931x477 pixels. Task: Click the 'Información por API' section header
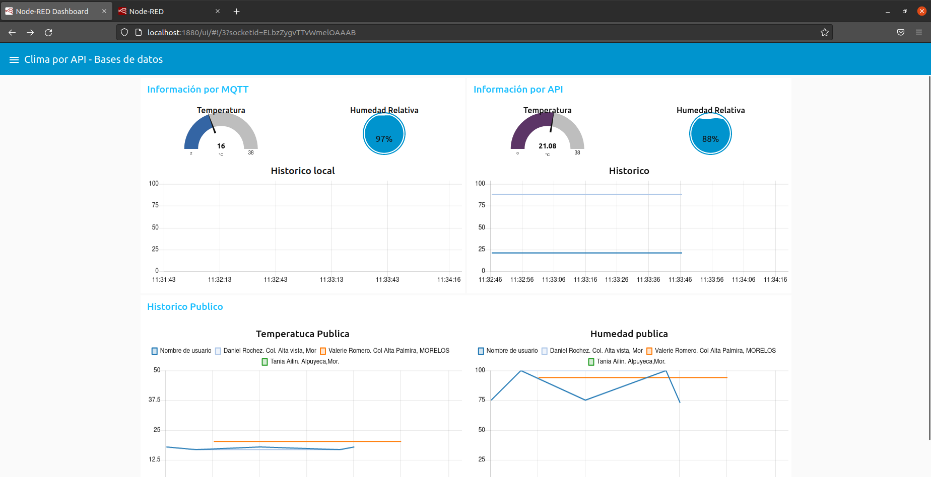518,89
